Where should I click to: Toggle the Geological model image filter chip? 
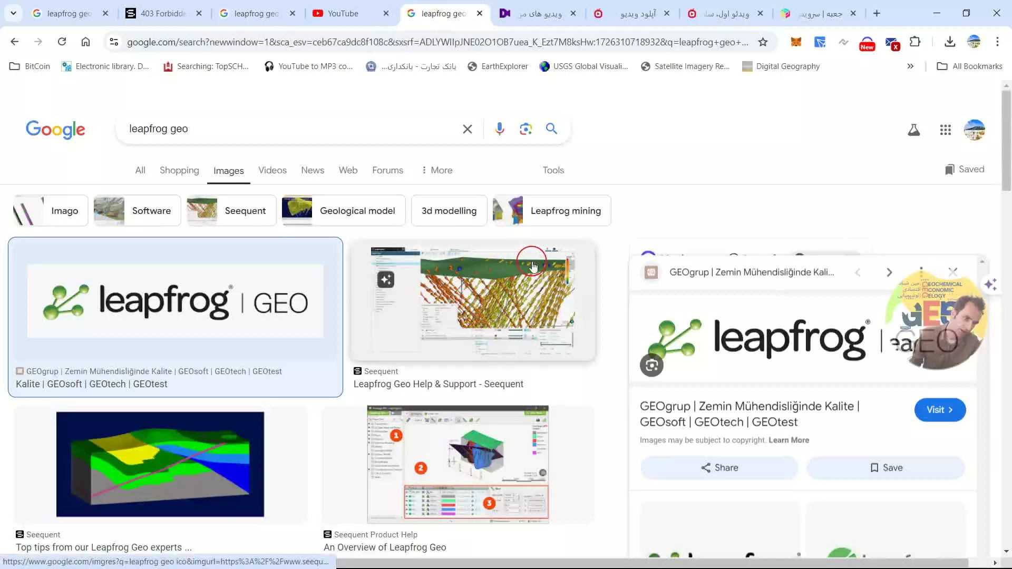(343, 211)
